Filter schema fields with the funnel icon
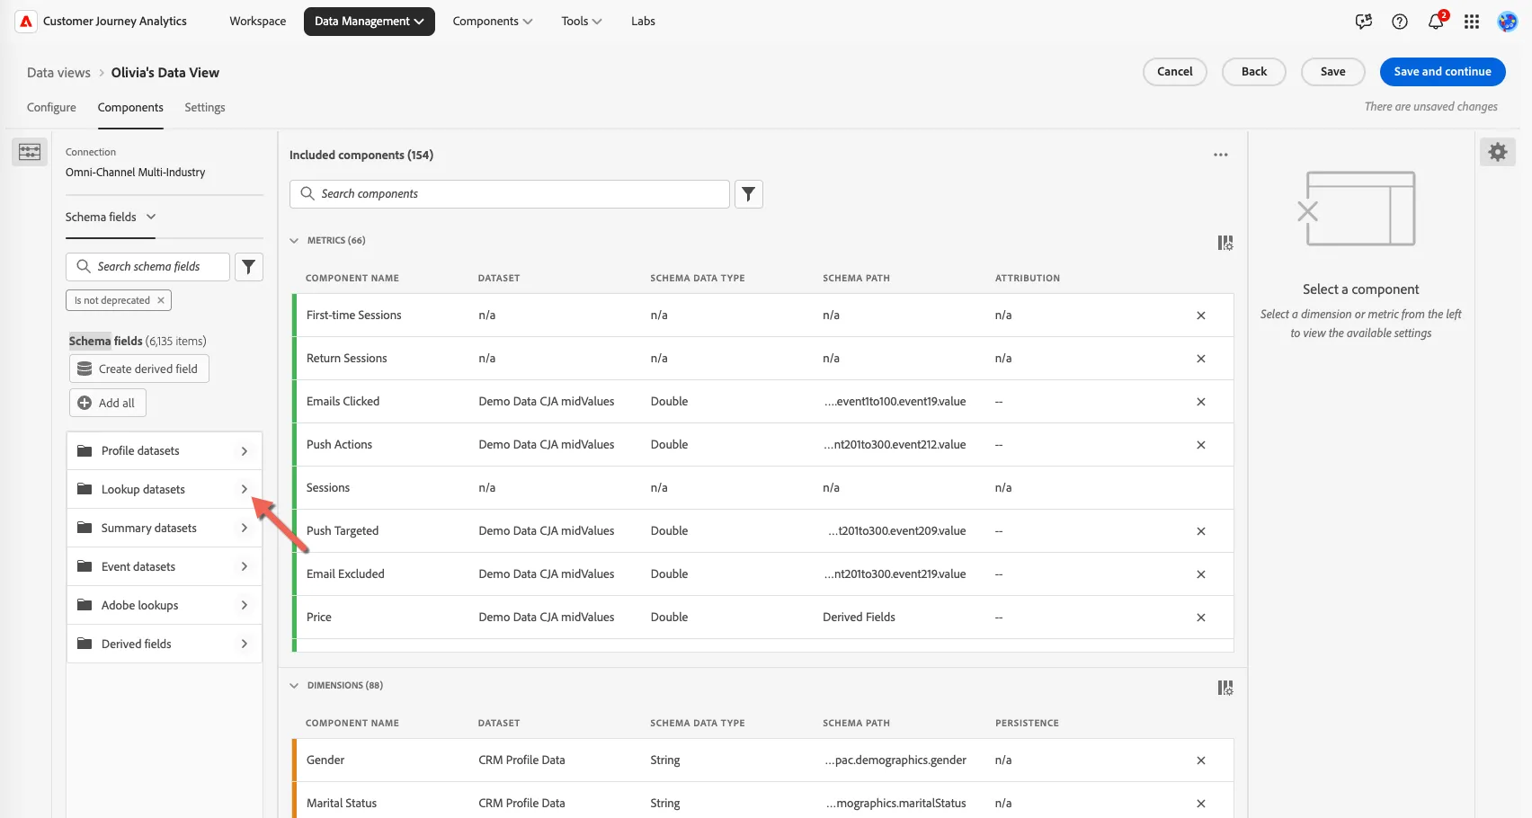Viewport: 1532px width, 818px height. tap(249, 267)
